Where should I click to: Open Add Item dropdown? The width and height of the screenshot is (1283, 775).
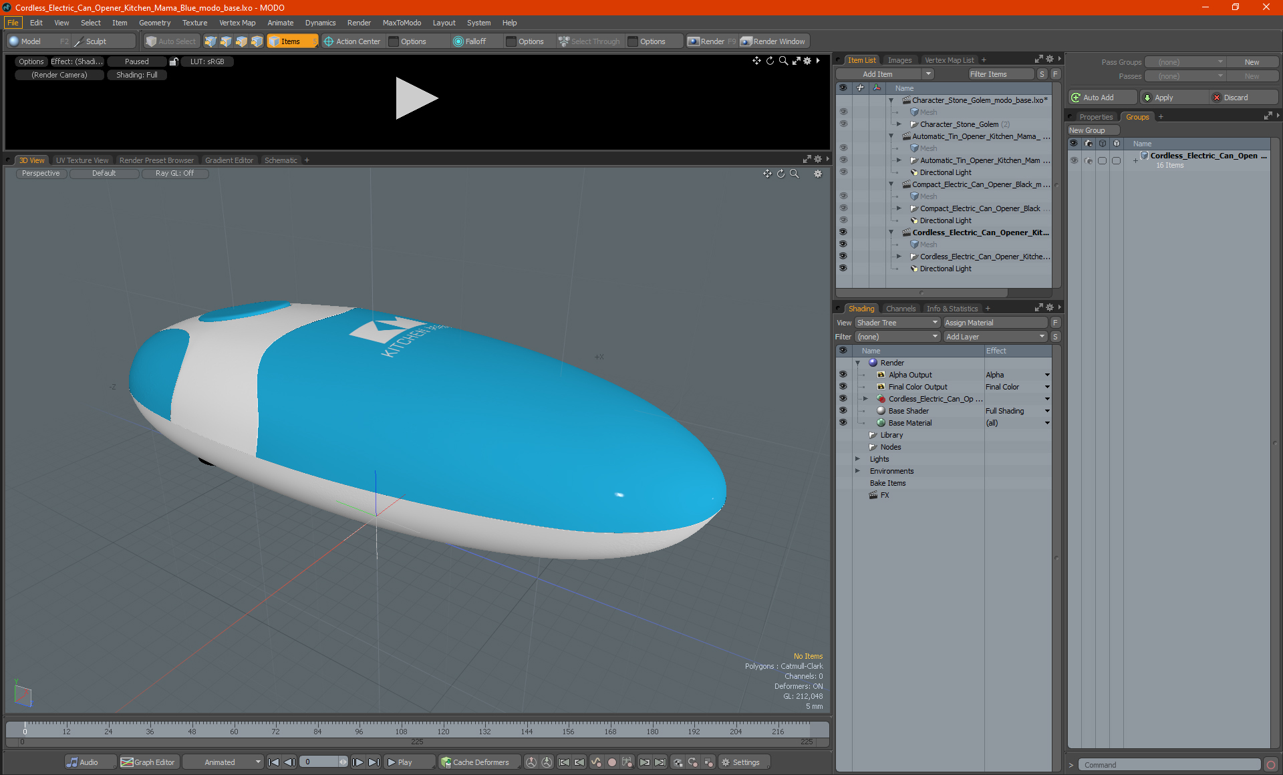click(x=885, y=74)
